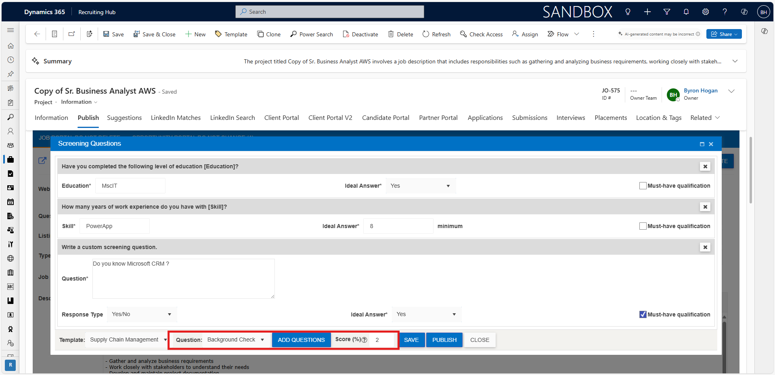Switch to the Applications tab
The width and height of the screenshot is (775, 375).
pyautogui.click(x=485, y=117)
